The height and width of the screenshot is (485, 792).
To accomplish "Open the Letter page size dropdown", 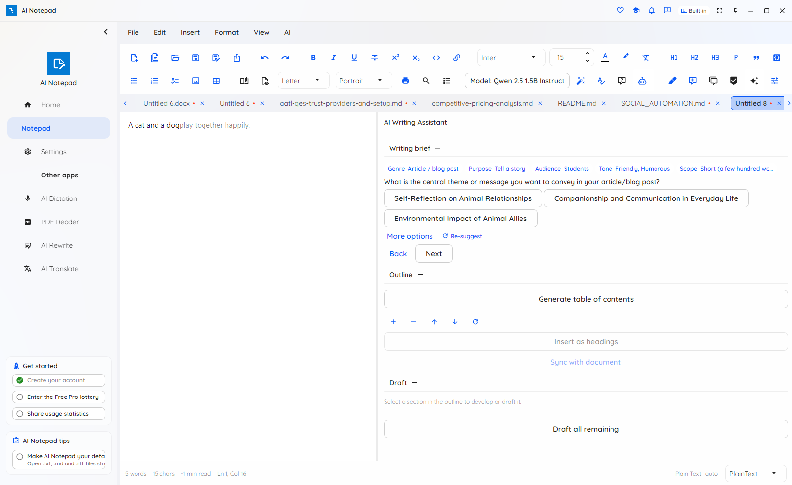I will pos(303,81).
